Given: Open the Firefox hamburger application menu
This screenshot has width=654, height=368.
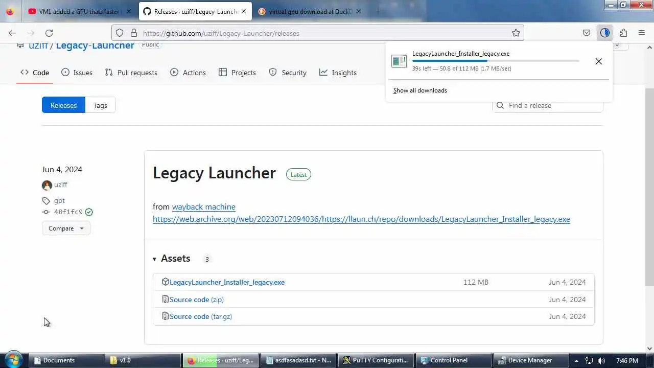Looking at the screenshot, I should point(642,33).
